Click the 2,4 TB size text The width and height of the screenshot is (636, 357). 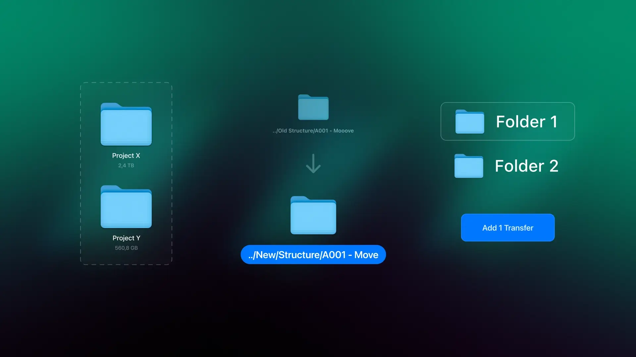(x=126, y=166)
